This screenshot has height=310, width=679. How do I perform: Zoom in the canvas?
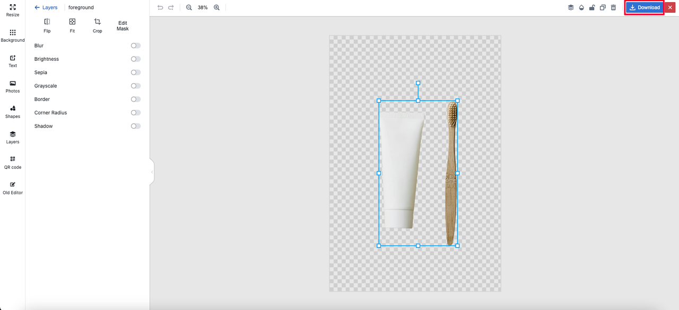[216, 7]
